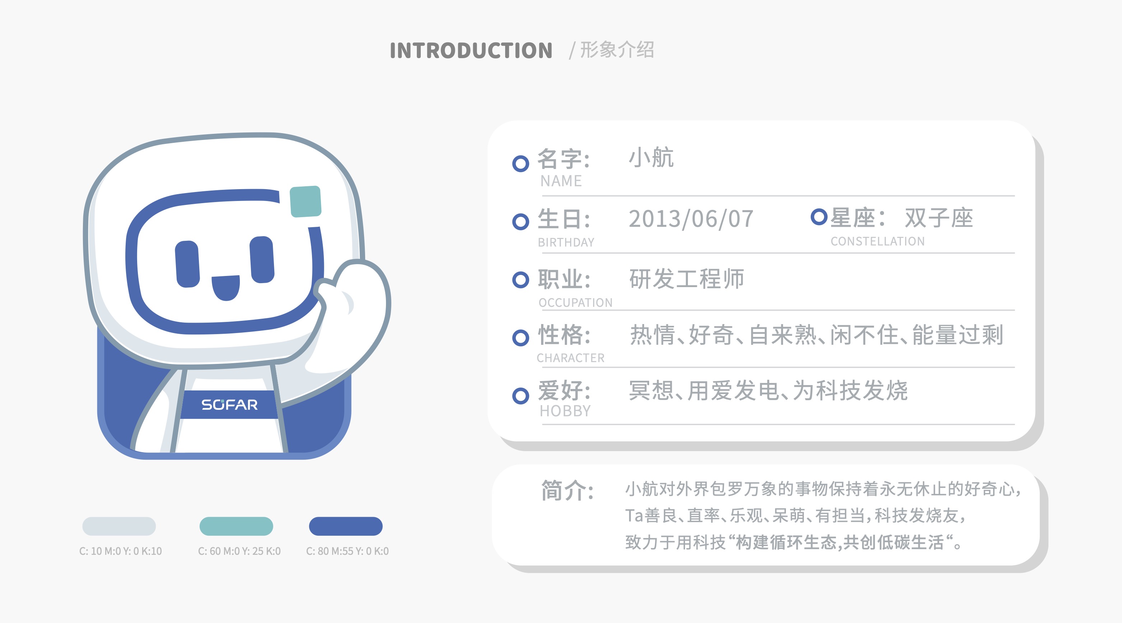This screenshot has height=623, width=1122.
Task: Click the blue circle bullet beside 名字
Action: [521, 164]
